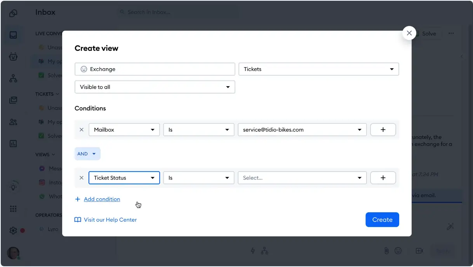Viewport: 473px width, 267px height.
Task: Open the chatbot icon in the sidebar
Action: click(x=13, y=57)
